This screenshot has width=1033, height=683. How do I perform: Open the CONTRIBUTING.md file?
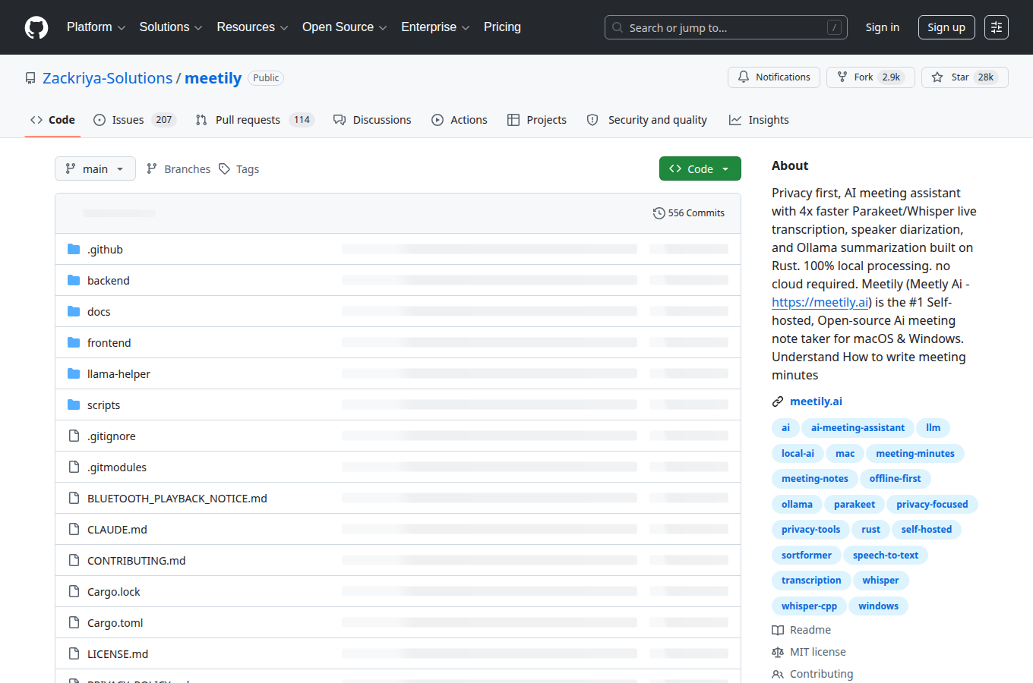pyautogui.click(x=137, y=561)
